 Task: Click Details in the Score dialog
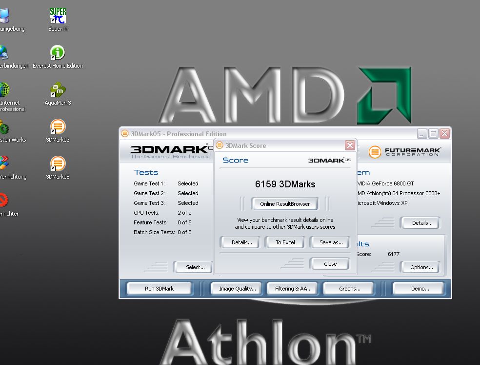point(241,242)
